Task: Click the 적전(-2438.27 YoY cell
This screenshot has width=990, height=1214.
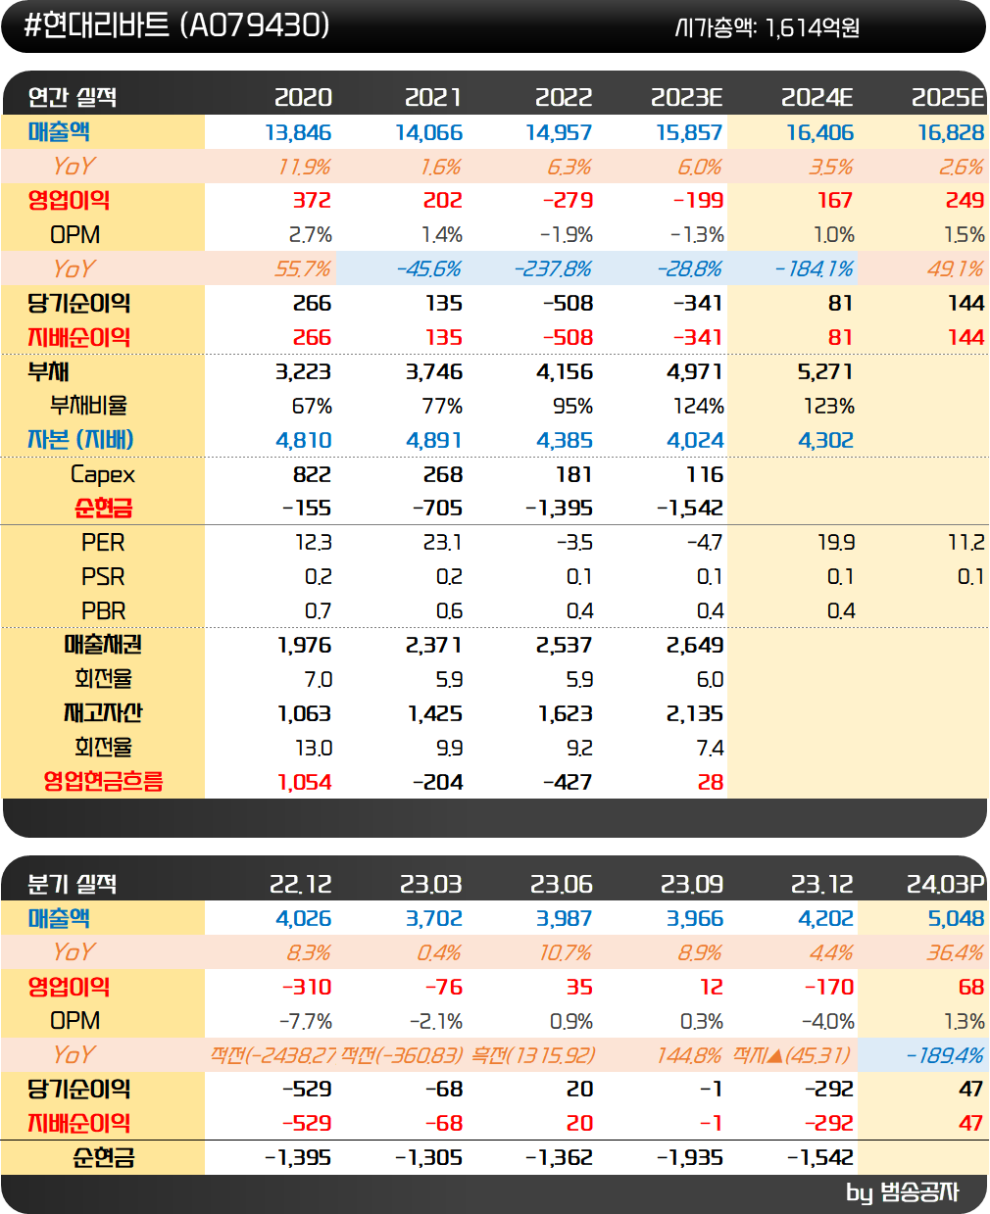Action: 273,1055
